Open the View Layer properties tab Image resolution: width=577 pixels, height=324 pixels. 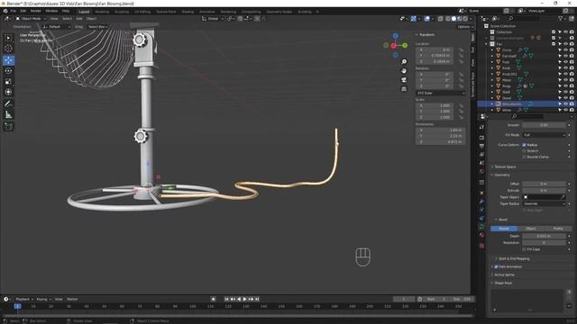tap(481, 155)
